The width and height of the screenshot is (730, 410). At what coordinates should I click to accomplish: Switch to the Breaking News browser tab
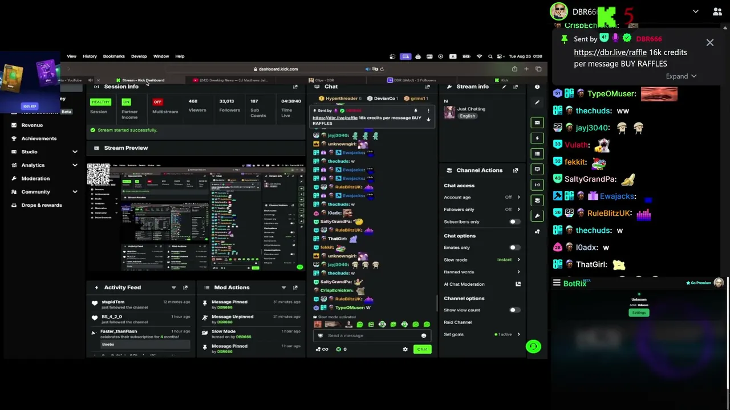tap(230, 80)
